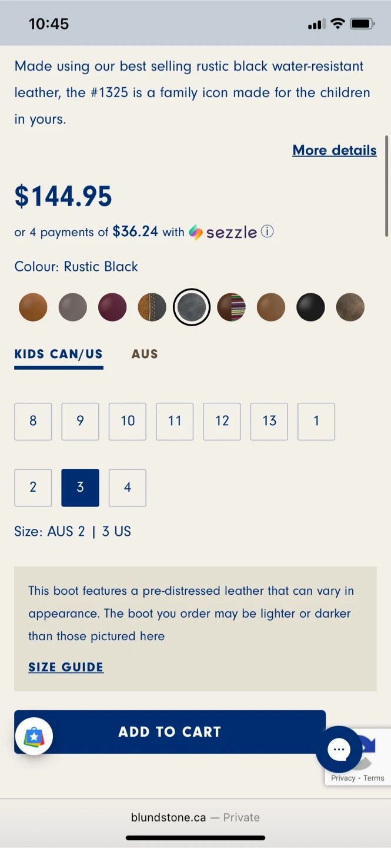
Task: Select size 13
Action: (x=269, y=421)
